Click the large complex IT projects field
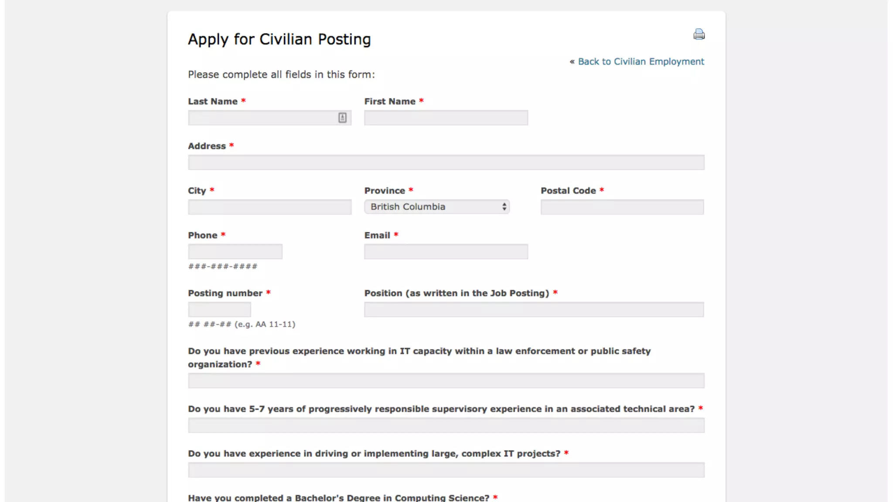 446,470
